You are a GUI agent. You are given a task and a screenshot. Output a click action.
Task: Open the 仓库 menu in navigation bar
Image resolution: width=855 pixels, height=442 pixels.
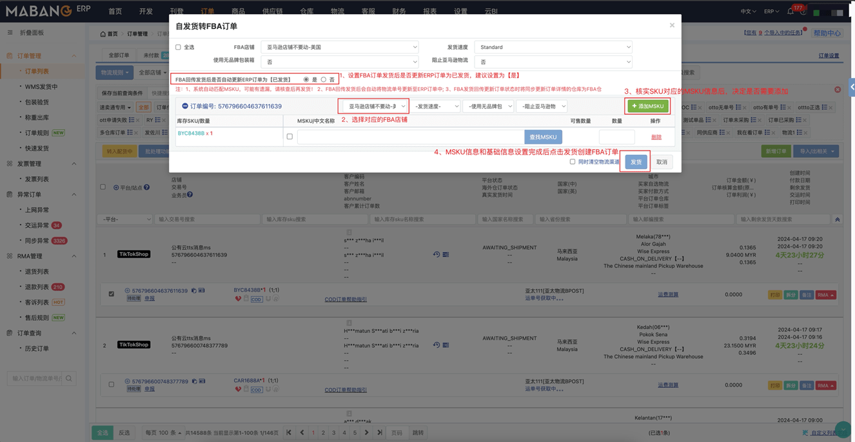click(x=306, y=12)
